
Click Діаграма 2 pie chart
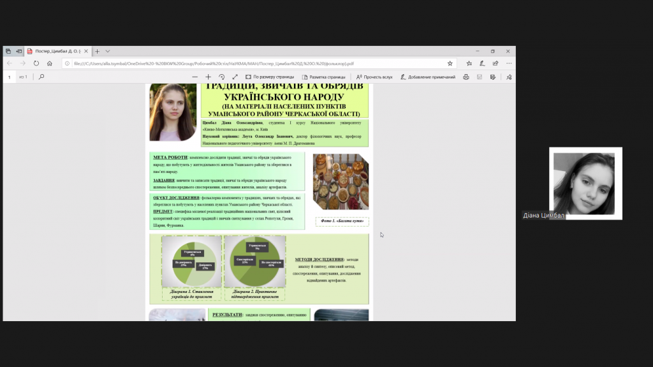point(255,262)
